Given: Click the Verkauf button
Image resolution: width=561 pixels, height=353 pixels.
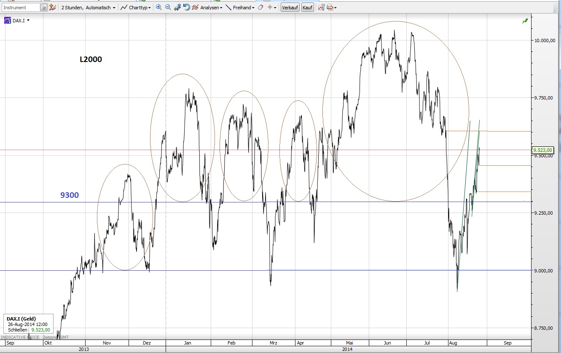Looking at the screenshot, I should click(x=290, y=7).
